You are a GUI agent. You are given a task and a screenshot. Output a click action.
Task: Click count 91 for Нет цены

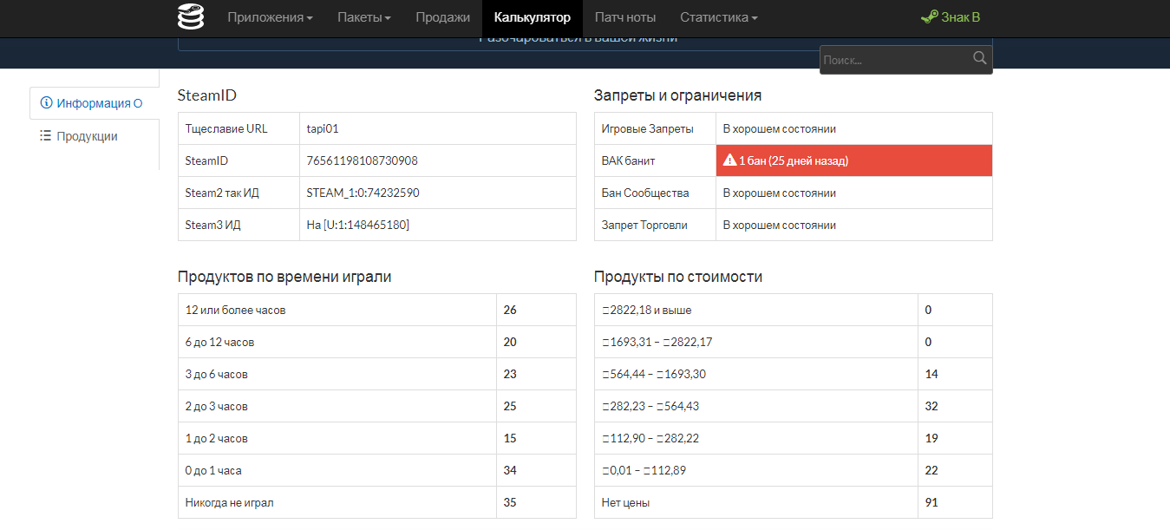click(x=931, y=502)
